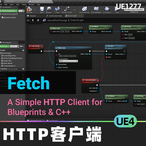Select CustomEvent_0 in My Blueprint list
The height and width of the screenshot is (146, 146).
click(8, 66)
